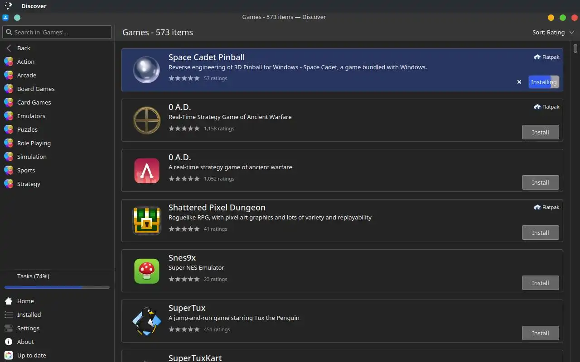Open the Space Cadet Pinball title
The image size is (580, 362).
tap(207, 57)
